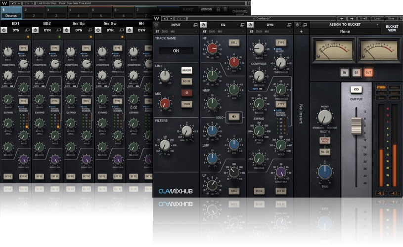Enable the ANALOG line switch
The height and width of the screenshot is (247, 403).
186,70
